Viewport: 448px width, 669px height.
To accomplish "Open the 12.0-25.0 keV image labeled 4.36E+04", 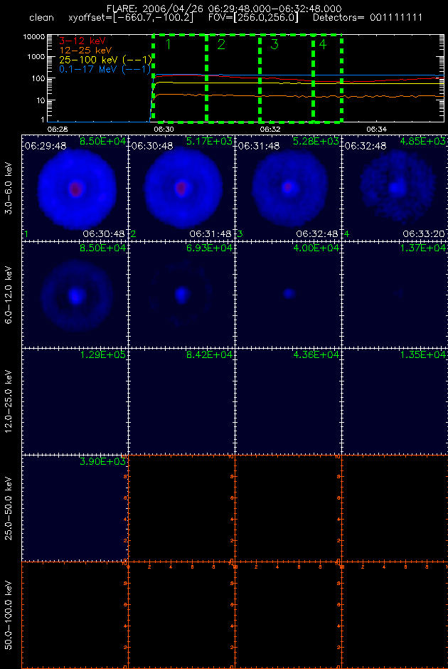I will click(288, 401).
